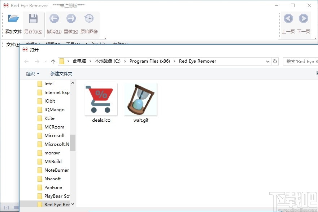This screenshot has width=318, height=212.
Task: Click the Forward arrow in Open dialog
Action: [x=37, y=62]
